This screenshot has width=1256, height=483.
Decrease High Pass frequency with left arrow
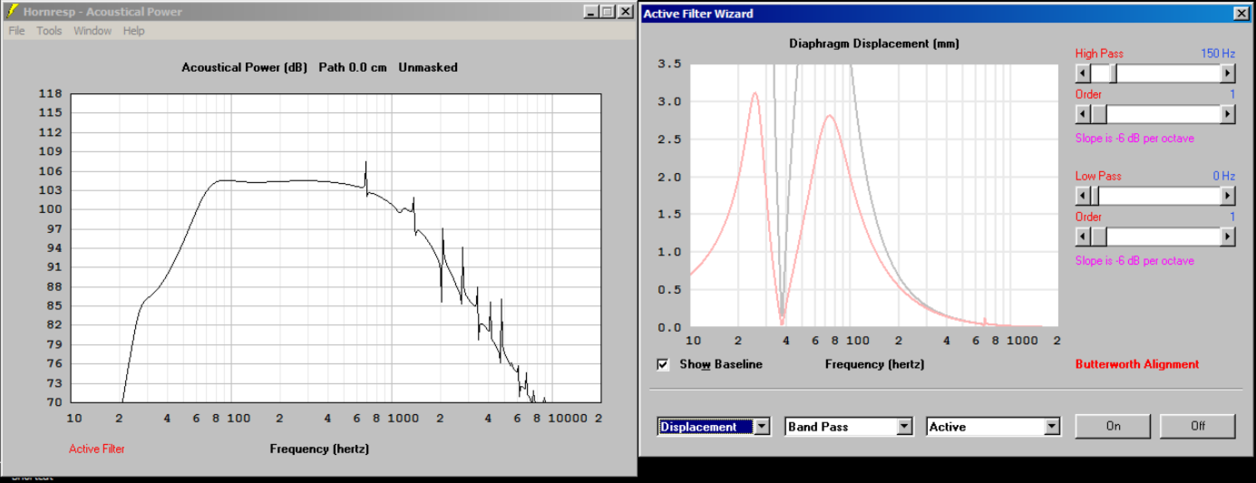tap(1083, 73)
